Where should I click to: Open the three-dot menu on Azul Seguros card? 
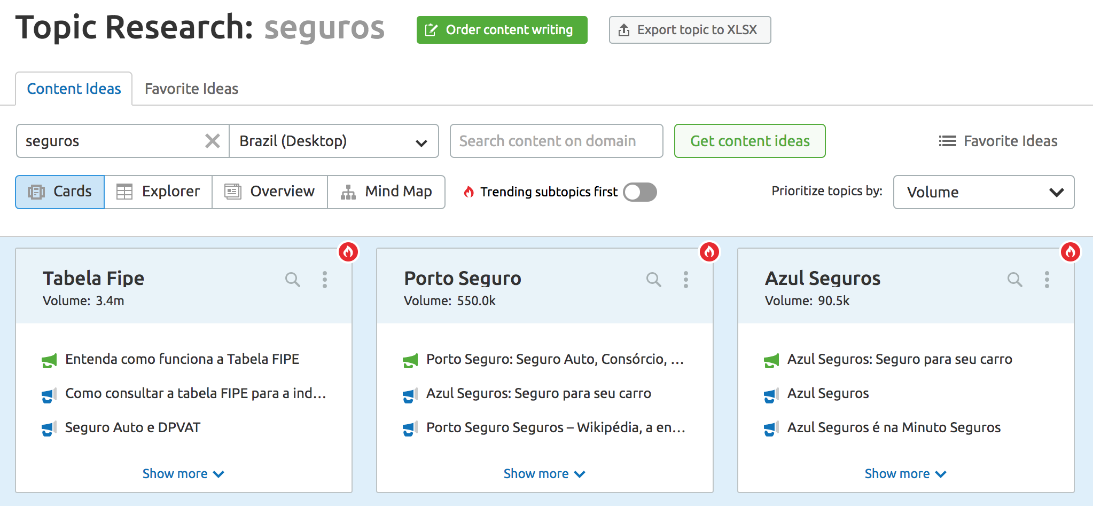pyautogui.click(x=1047, y=279)
